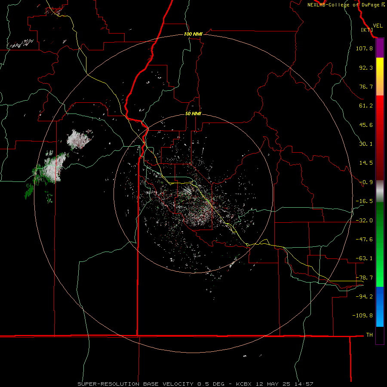
Task: Click the -78.7 value on velocity scale
Action: (x=364, y=278)
